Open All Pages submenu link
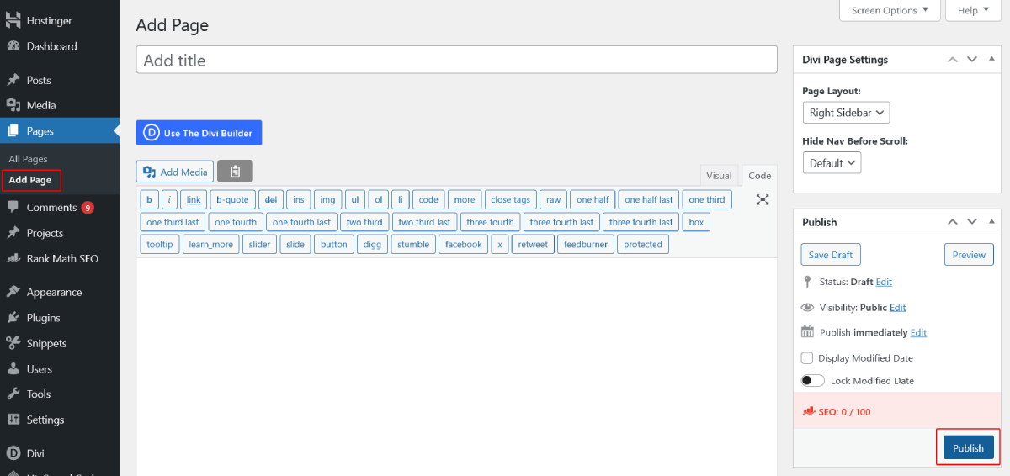The height and width of the screenshot is (476, 1010). [29, 159]
